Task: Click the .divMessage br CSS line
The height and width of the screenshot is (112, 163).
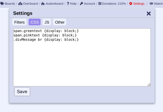Action: pos(46,40)
